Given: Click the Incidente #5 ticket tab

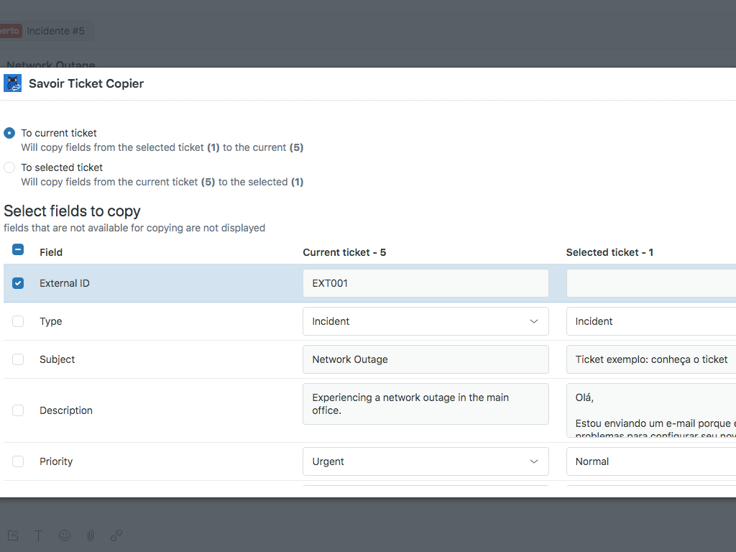Looking at the screenshot, I should tap(55, 31).
